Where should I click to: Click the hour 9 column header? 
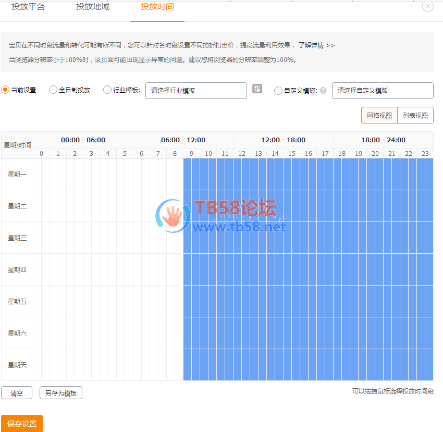click(192, 153)
